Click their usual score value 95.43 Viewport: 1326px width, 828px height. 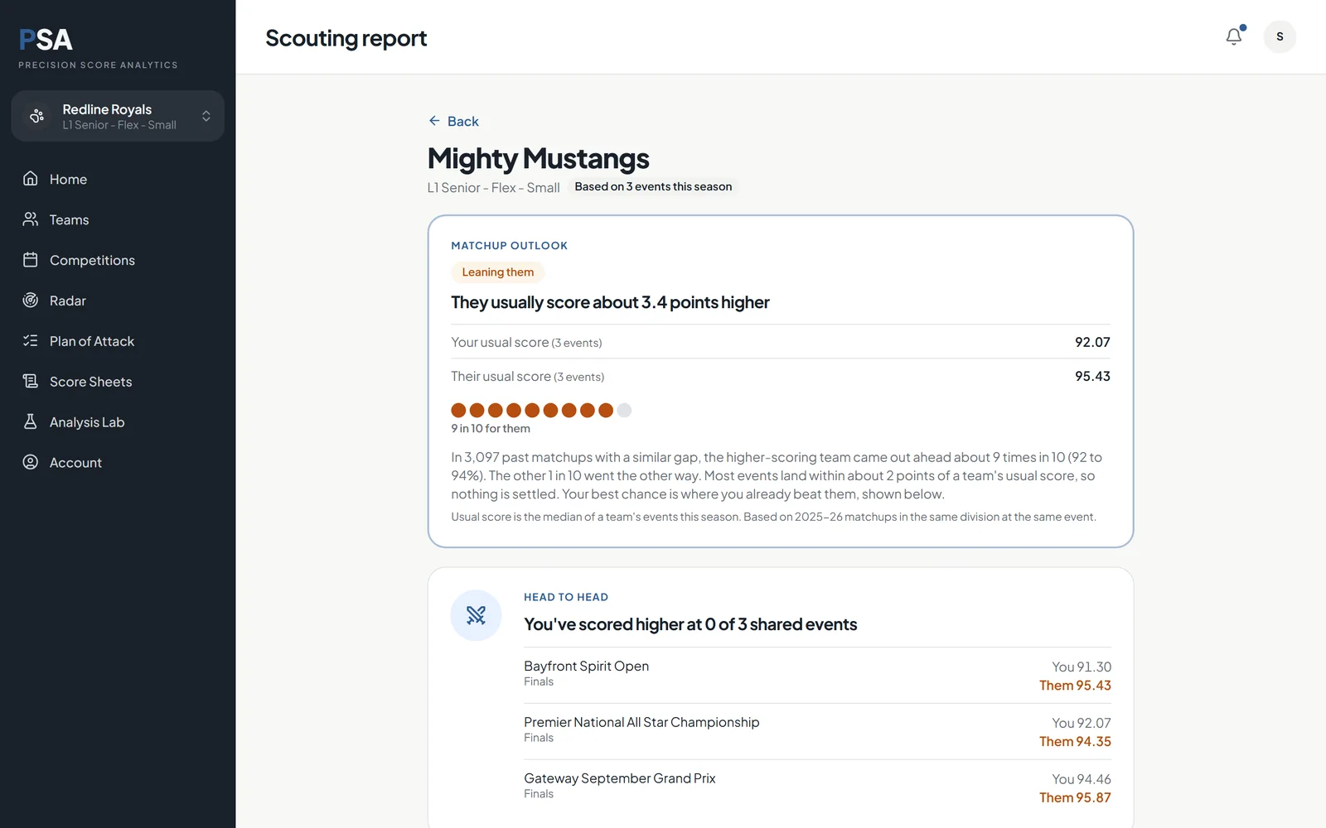pos(1092,376)
